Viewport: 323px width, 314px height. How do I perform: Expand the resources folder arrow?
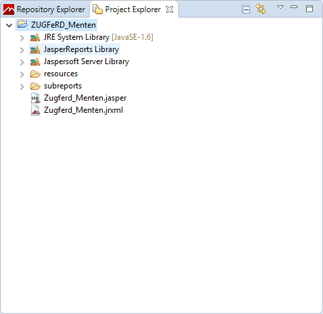22,74
